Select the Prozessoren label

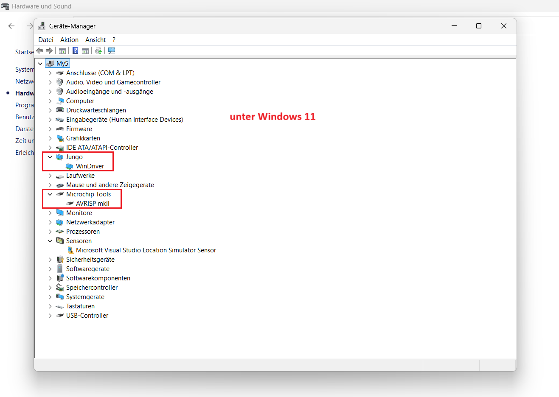83,232
